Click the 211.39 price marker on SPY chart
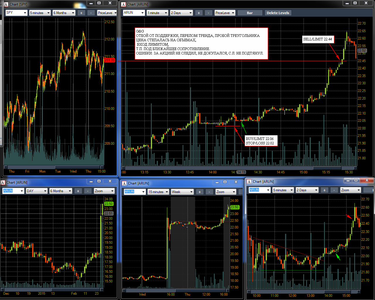The image size is (375, 300). coord(110,60)
